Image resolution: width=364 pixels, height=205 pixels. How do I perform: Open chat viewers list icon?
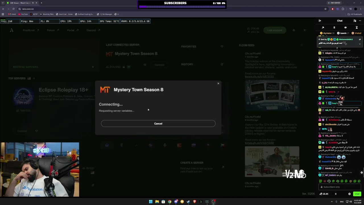355,21
